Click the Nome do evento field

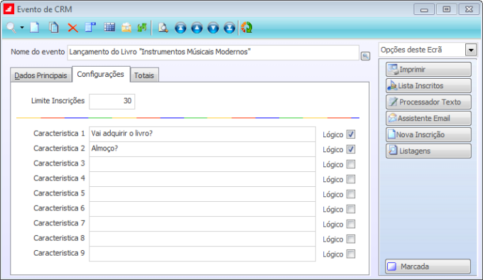pyautogui.click(x=213, y=52)
